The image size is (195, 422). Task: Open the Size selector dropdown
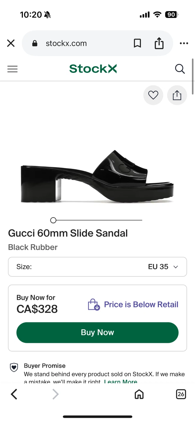tap(97, 267)
